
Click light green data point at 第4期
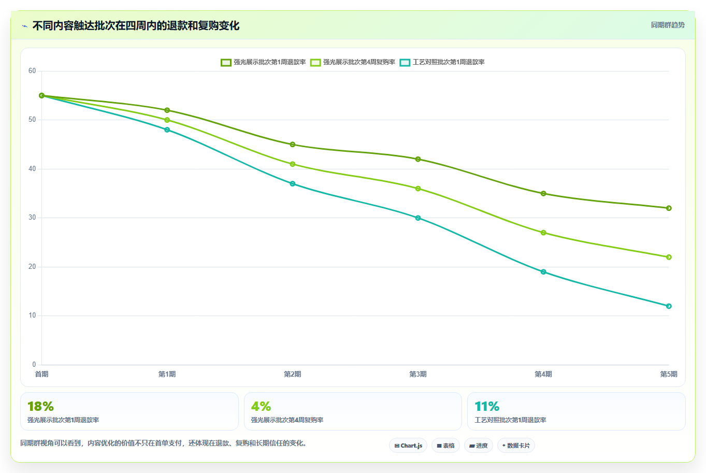(x=543, y=233)
